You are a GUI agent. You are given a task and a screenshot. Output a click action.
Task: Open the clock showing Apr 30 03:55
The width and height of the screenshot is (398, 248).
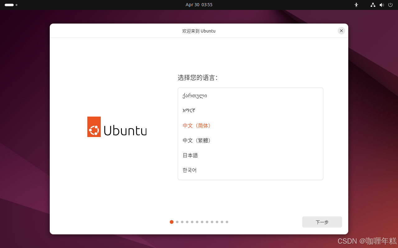pyautogui.click(x=199, y=5)
